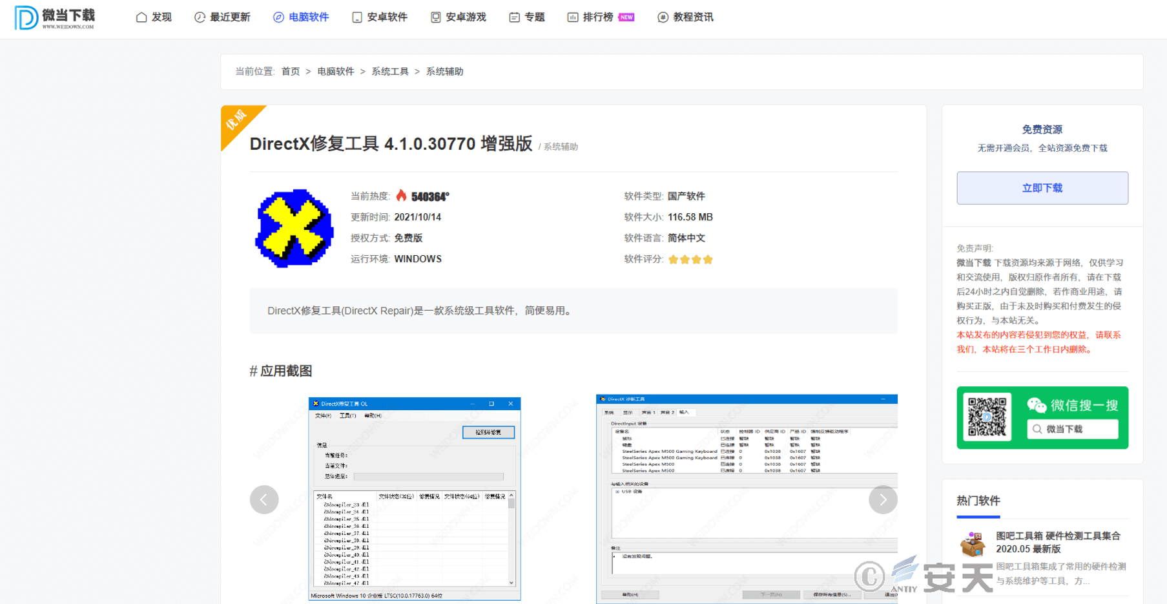Screen dimensions: 1167x604
Task: Click the 立即下载 download button
Action: [x=1042, y=188]
